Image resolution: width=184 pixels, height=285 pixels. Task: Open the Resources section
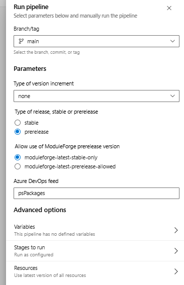coord(96,271)
